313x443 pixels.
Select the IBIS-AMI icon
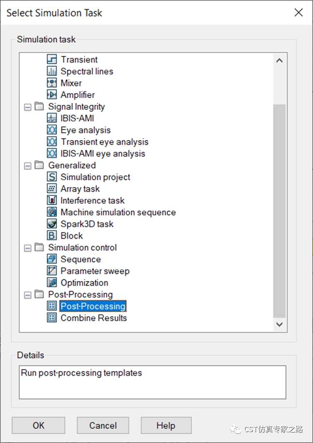coord(52,118)
